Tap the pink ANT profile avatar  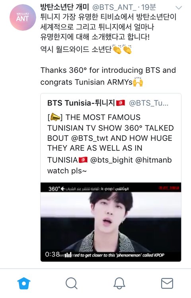point(23,17)
